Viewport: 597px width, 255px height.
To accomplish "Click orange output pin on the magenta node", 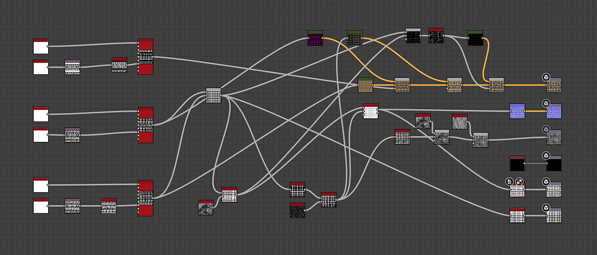I will point(323,38).
